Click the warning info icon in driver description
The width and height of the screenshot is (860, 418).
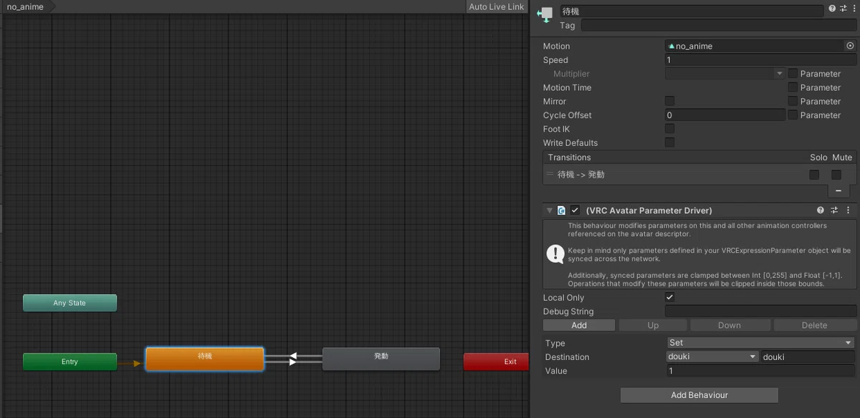point(555,253)
